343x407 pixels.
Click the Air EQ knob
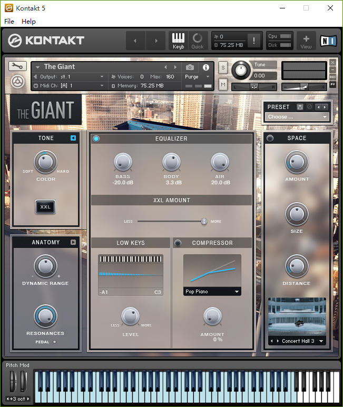pos(220,162)
